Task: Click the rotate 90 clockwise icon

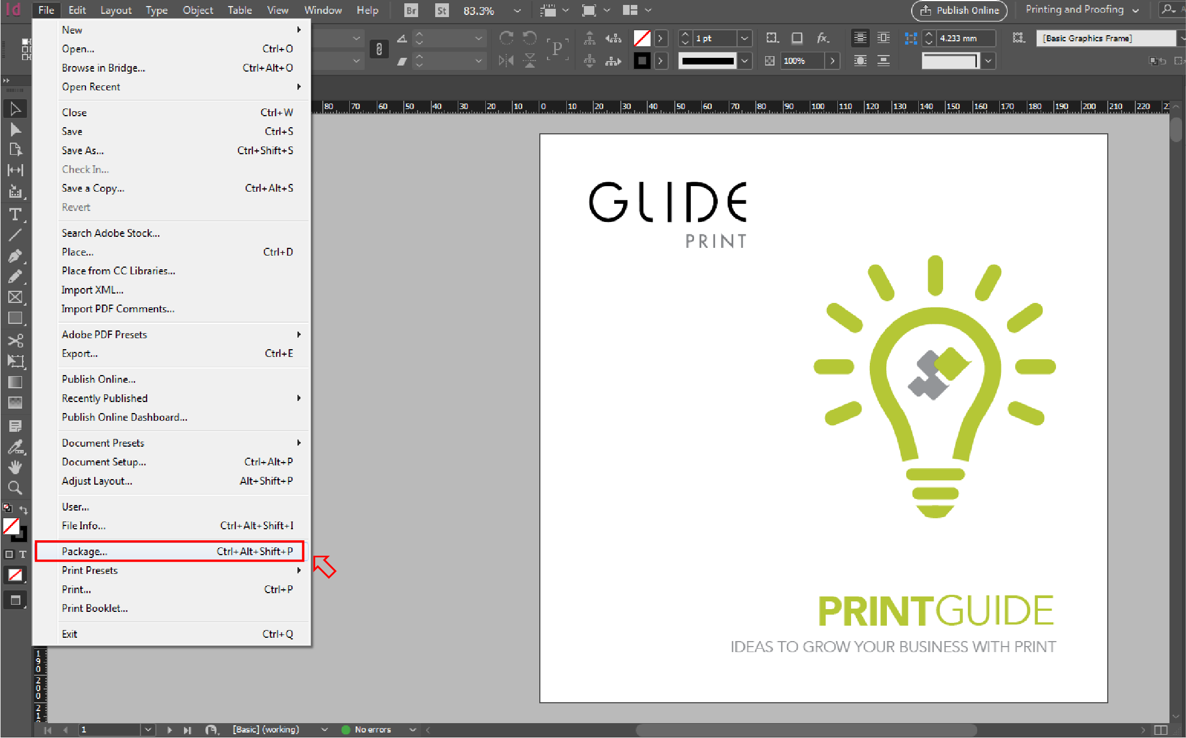Action: pyautogui.click(x=506, y=38)
